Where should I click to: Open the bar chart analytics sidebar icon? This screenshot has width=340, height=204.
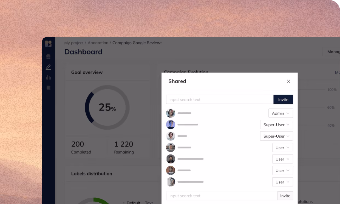click(x=49, y=77)
